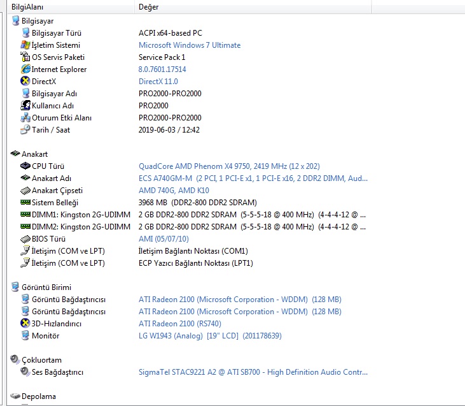Open the Microsoft Windows 7 Ultimate link
This screenshot has width=465, height=406.
(190, 45)
